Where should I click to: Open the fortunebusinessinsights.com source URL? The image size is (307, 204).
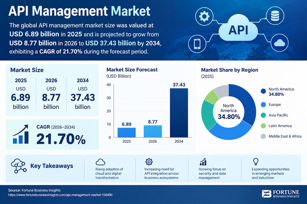click(60, 195)
